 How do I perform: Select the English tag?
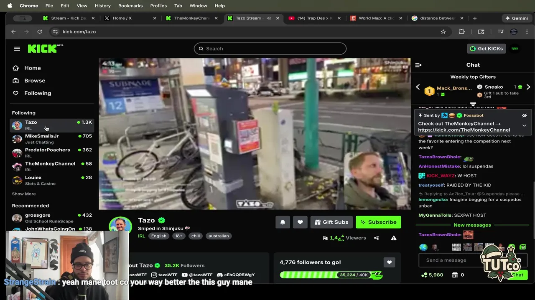tap(159, 236)
